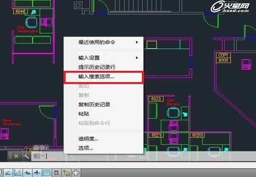The width and height of the screenshot is (256, 177).
Task: Select 粘贴 in the context menu
Action: coord(104,114)
